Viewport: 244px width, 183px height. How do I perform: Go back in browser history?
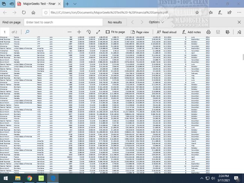point(5,12)
